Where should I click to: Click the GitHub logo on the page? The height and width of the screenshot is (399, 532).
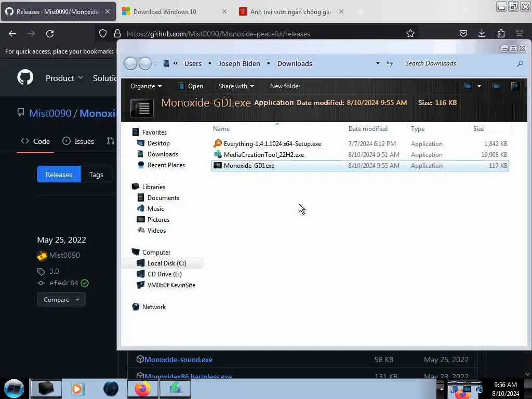click(x=25, y=78)
